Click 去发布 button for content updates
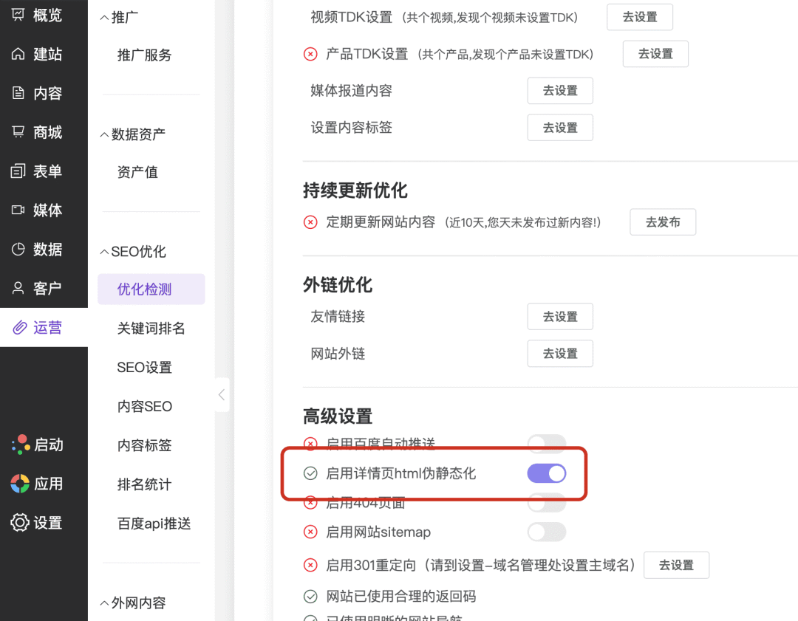Viewport: 798px width, 621px height. tap(662, 222)
